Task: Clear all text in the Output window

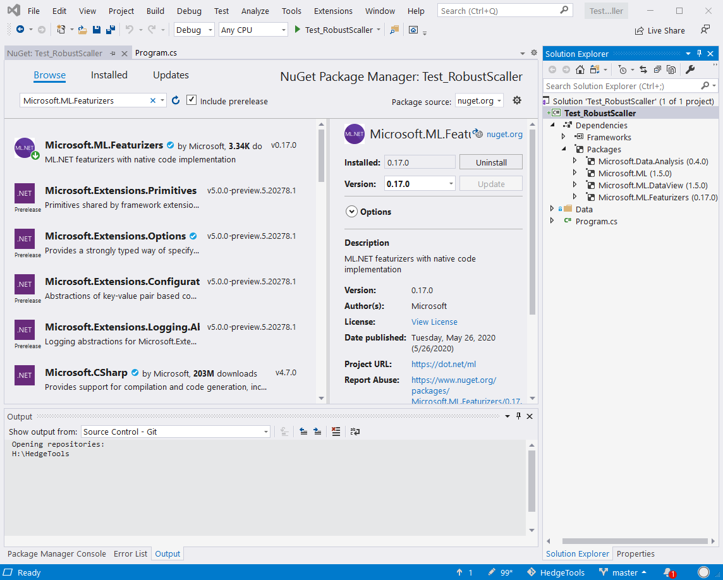Action: coord(336,431)
